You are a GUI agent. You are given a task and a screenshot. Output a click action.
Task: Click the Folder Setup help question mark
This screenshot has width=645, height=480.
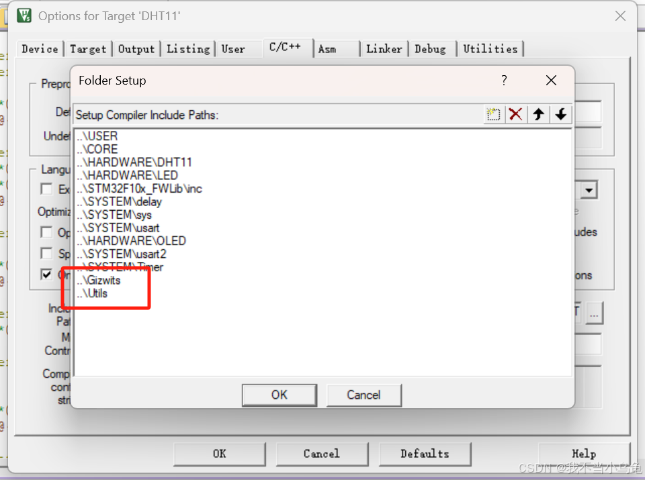504,80
